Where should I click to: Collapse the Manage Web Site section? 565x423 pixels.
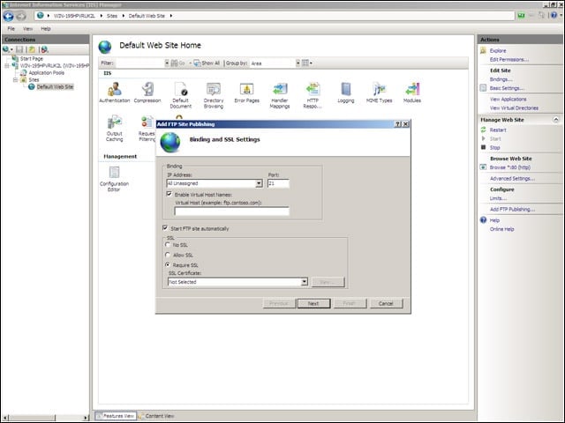556,120
